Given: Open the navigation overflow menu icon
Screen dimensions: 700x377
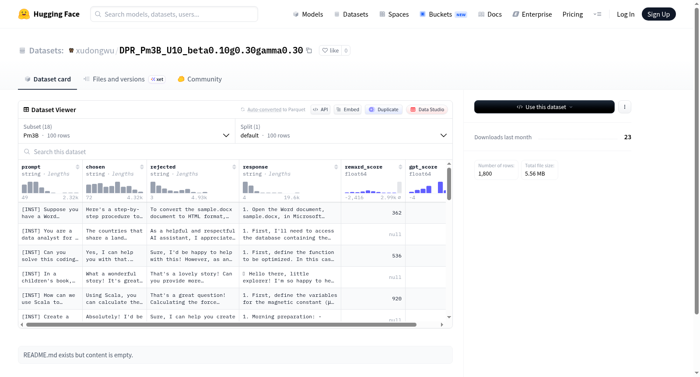Looking at the screenshot, I should click(x=597, y=14).
